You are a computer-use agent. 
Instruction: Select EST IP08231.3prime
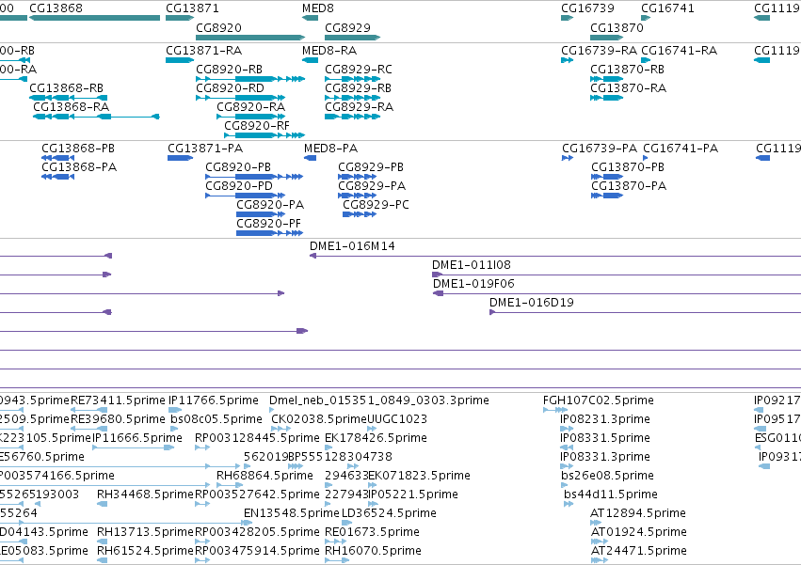[567, 429]
